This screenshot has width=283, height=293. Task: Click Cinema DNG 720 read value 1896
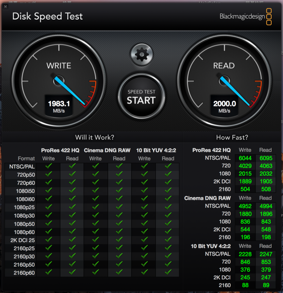click(x=266, y=214)
